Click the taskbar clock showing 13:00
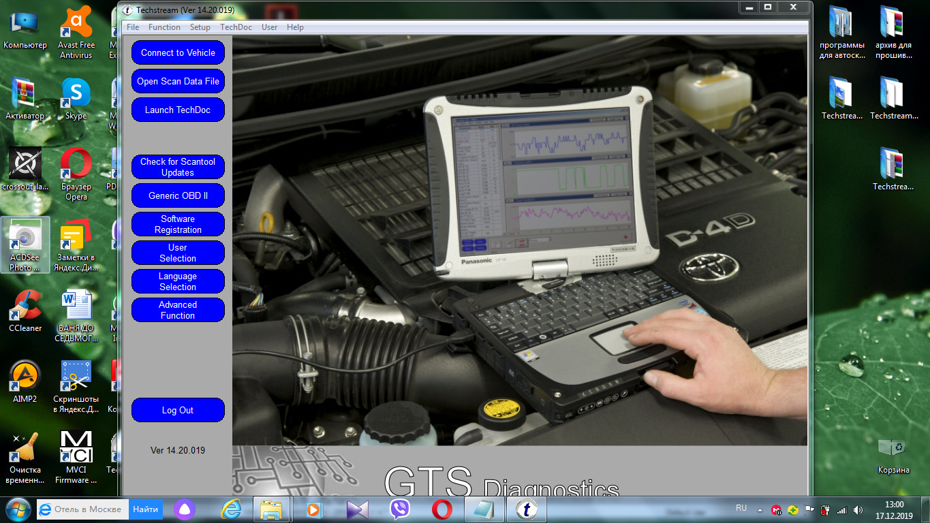 894,509
